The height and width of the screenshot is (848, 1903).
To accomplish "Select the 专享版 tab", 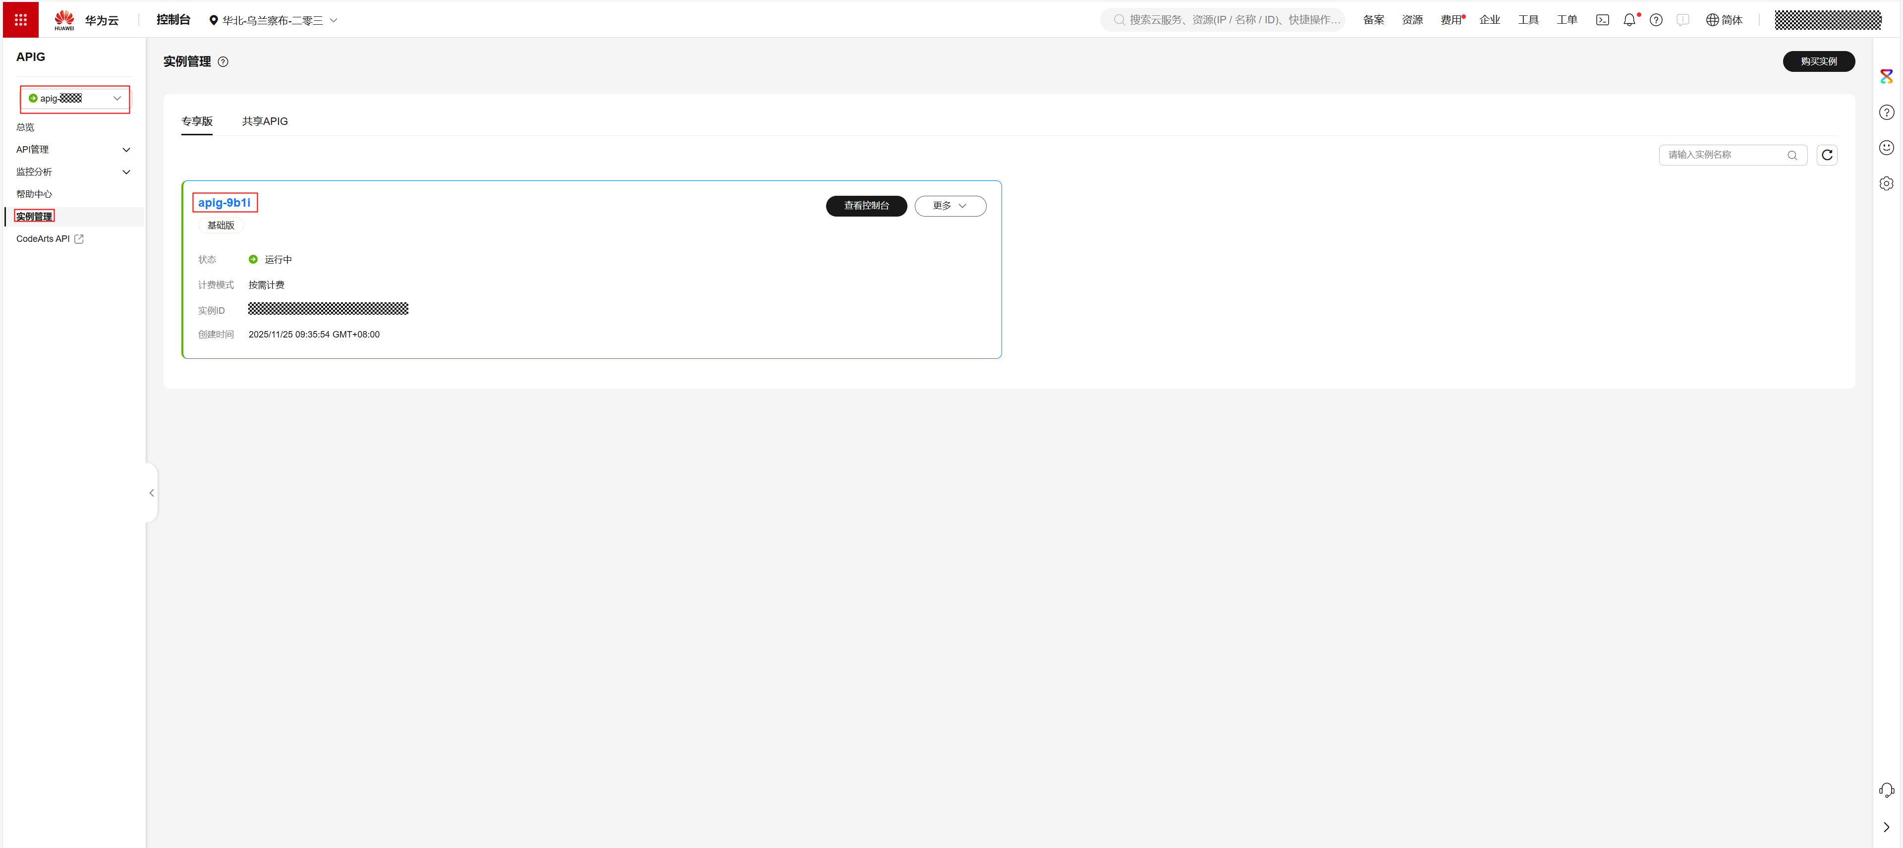I will 197,121.
